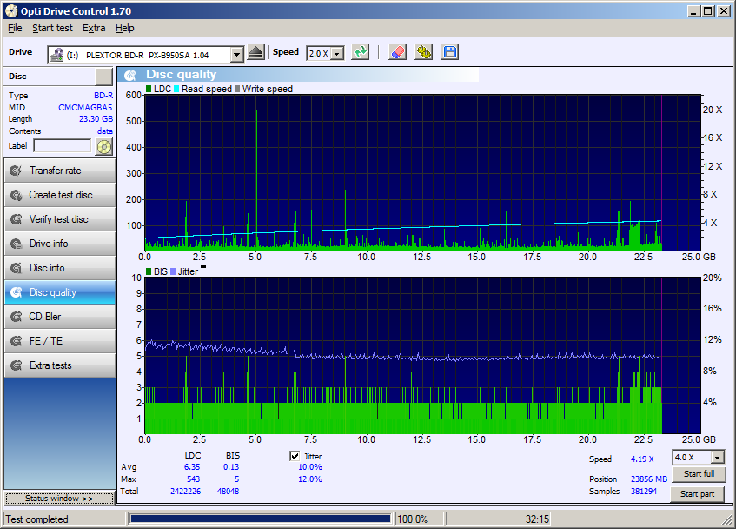The width and height of the screenshot is (736, 529).
Task: Toggle the Jitter checkbox
Action: (295, 456)
